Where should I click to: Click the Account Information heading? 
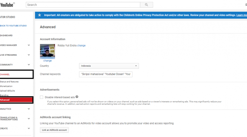click(x=52, y=39)
